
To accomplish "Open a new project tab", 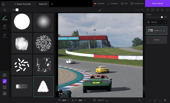I will pos(52,4).
